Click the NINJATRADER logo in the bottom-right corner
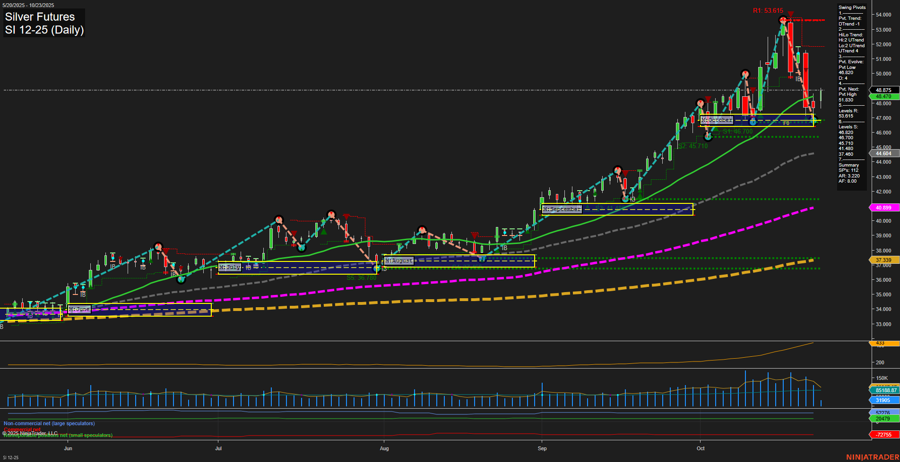This screenshot has height=462, width=900. pyautogui.click(x=873, y=456)
